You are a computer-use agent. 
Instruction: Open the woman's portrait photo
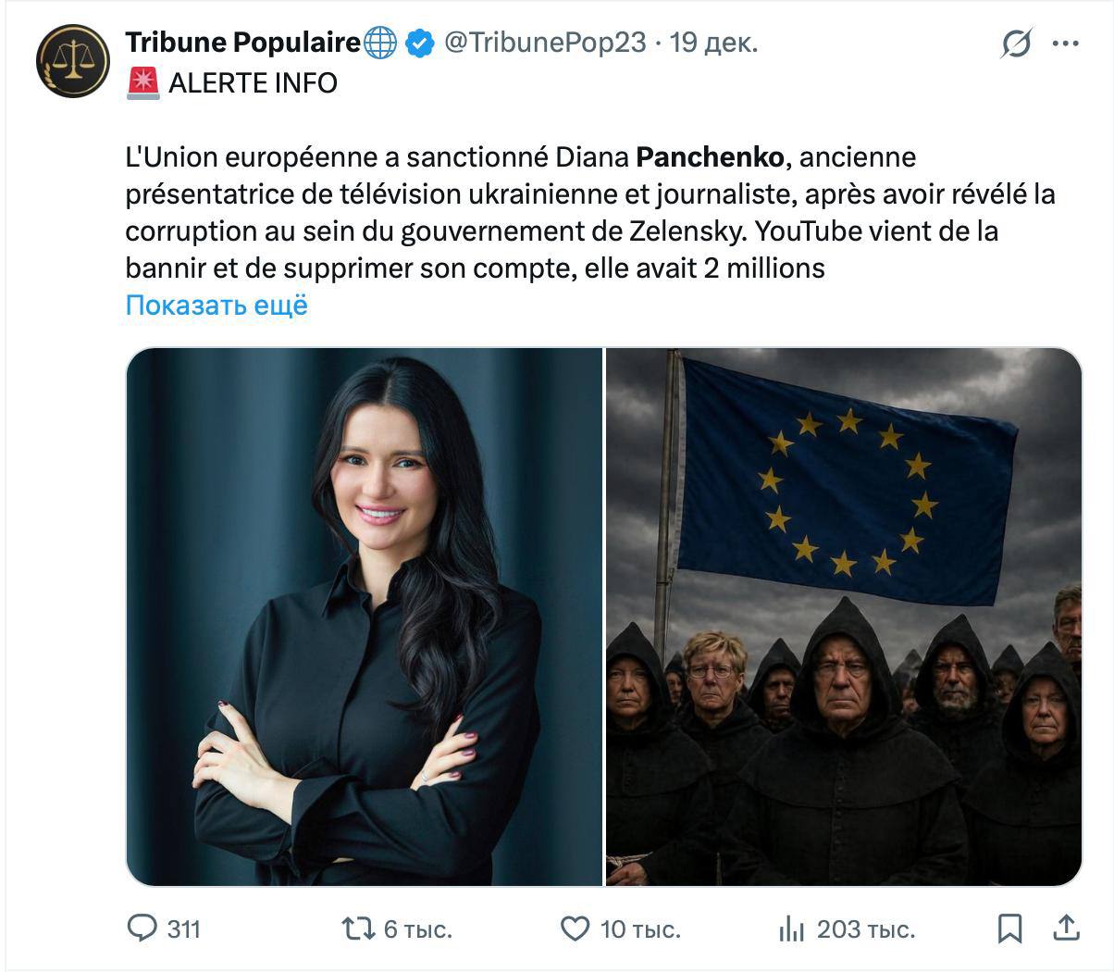tap(364, 617)
